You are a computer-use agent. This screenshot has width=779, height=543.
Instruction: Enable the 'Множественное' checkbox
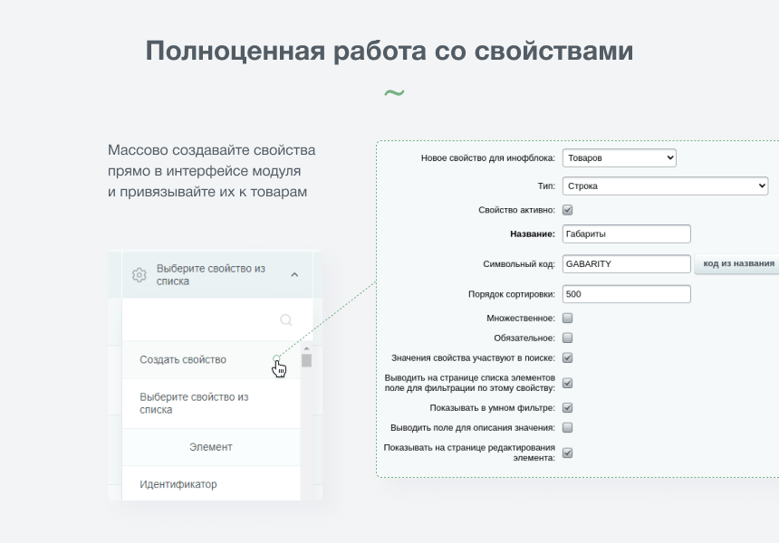(568, 319)
